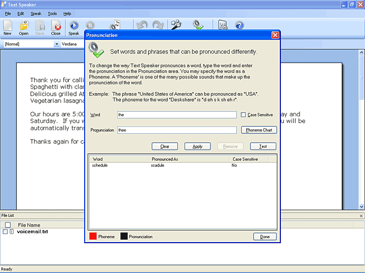Screen dimensions: 365x273
Task: Open the Tools menu
Action: [x=52, y=14]
